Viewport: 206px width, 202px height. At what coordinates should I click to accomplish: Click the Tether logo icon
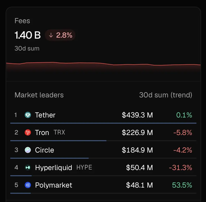point(28,115)
